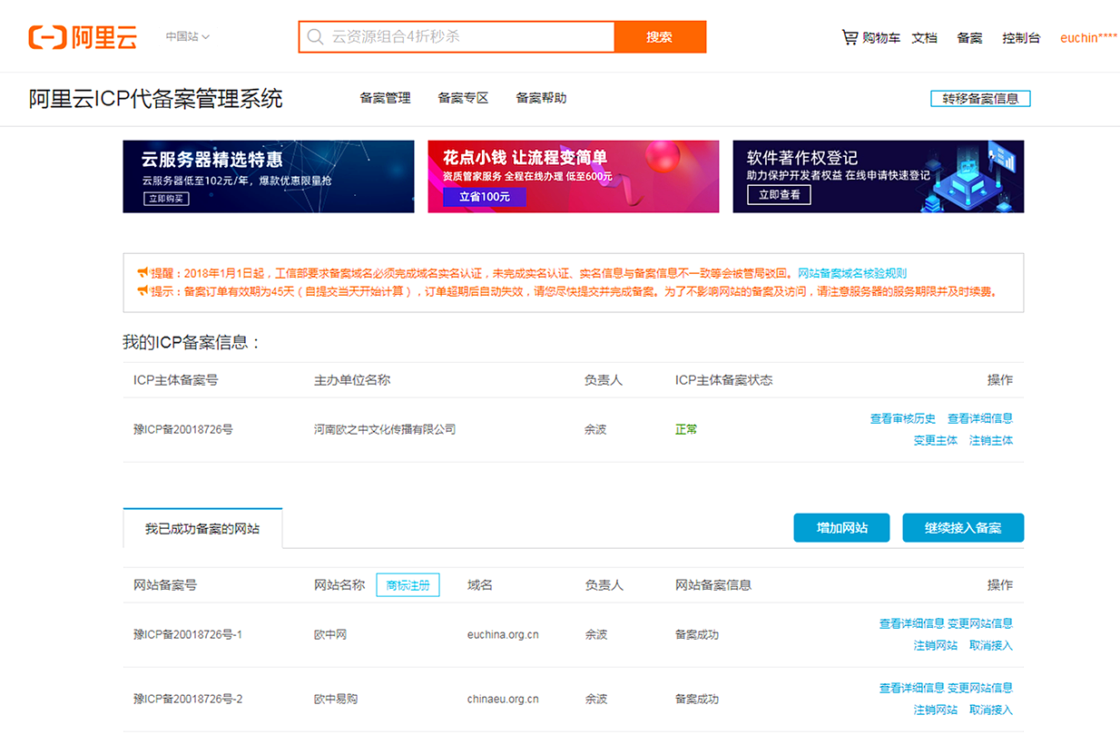This screenshot has height=754, width=1120.
Task: Click company name 河南欧之中文化传播有限公司
Action: pyautogui.click(x=385, y=429)
